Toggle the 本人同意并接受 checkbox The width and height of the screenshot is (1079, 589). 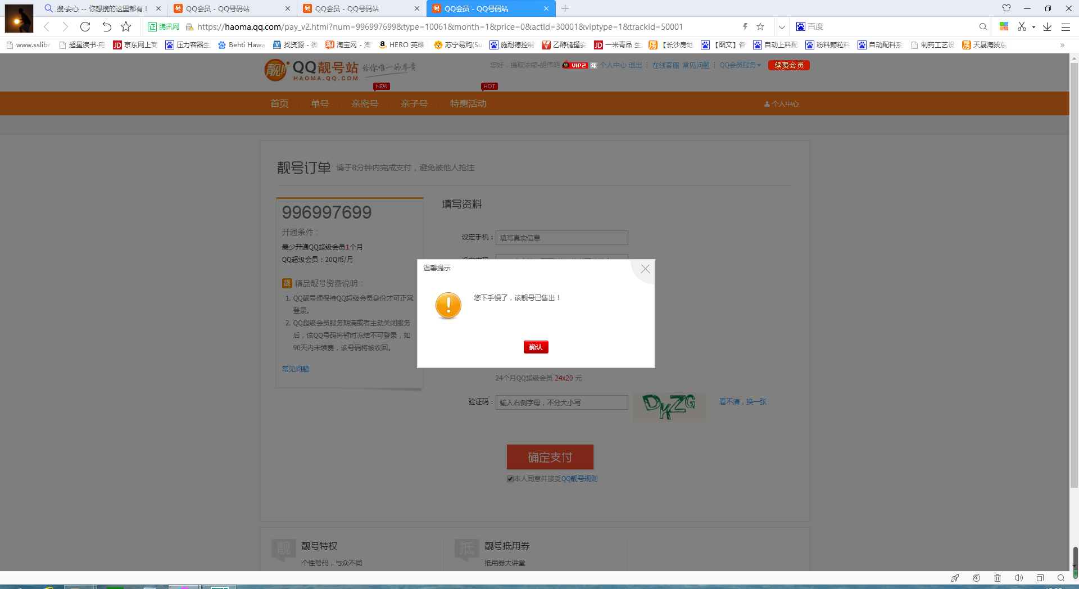click(x=510, y=479)
